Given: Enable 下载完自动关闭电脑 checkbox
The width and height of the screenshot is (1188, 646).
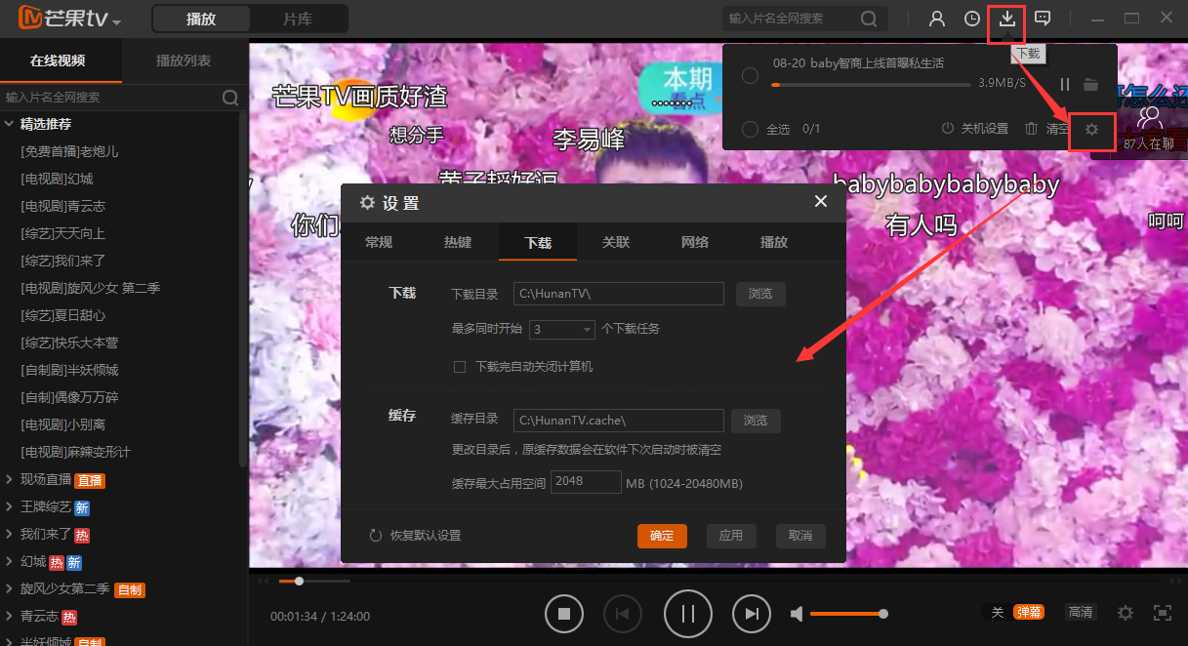Looking at the screenshot, I should click(x=460, y=366).
